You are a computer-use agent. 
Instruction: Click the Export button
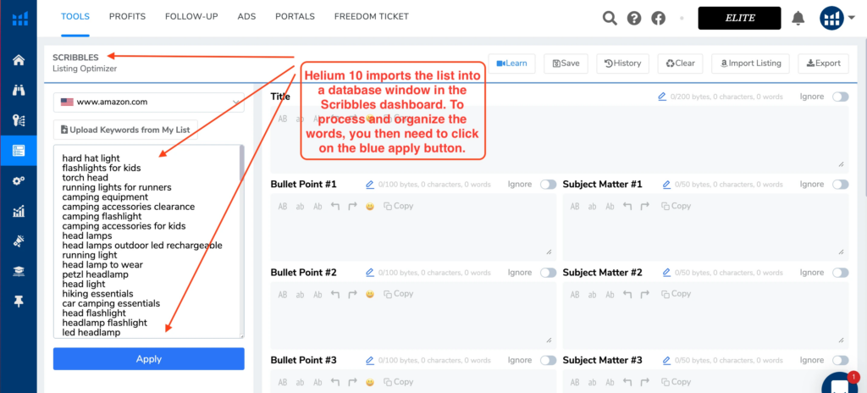pos(823,64)
